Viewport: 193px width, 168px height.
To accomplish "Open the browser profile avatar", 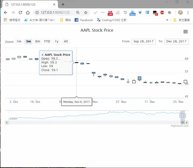I will click(181, 12).
